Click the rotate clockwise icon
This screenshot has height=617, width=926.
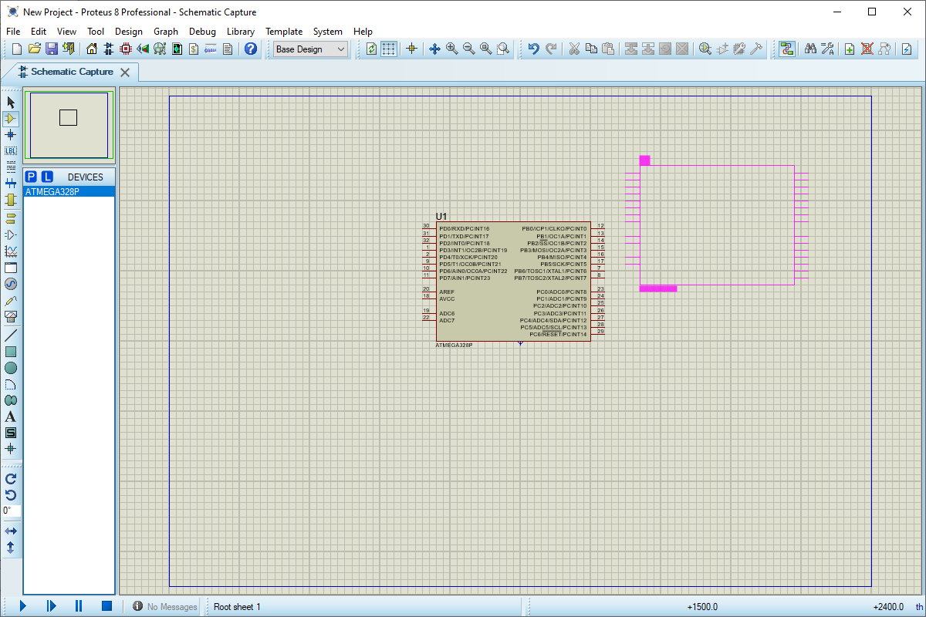[11, 479]
